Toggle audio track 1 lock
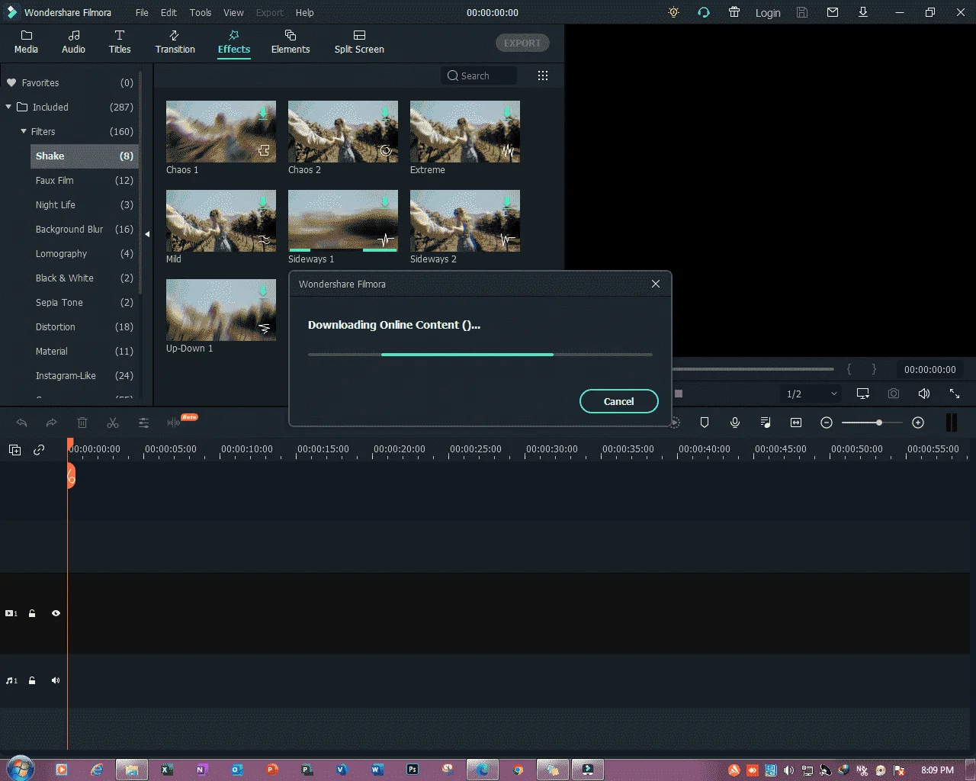The width and height of the screenshot is (976, 781). click(x=32, y=680)
